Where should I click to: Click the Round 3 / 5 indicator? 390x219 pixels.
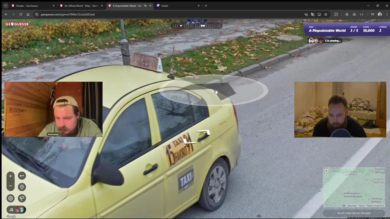pos(354,29)
